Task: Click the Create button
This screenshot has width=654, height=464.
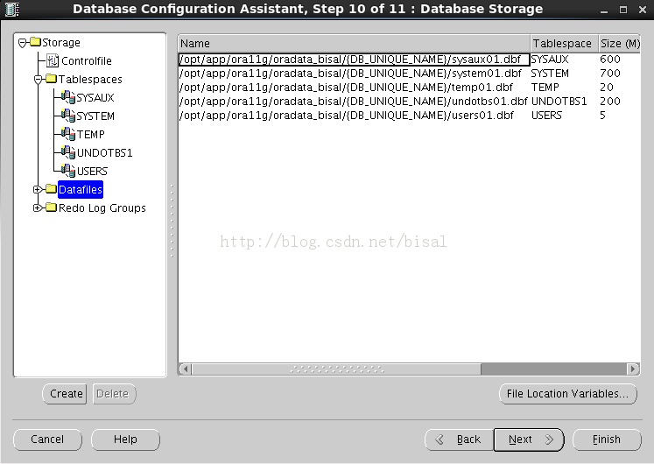Action: tap(65, 394)
